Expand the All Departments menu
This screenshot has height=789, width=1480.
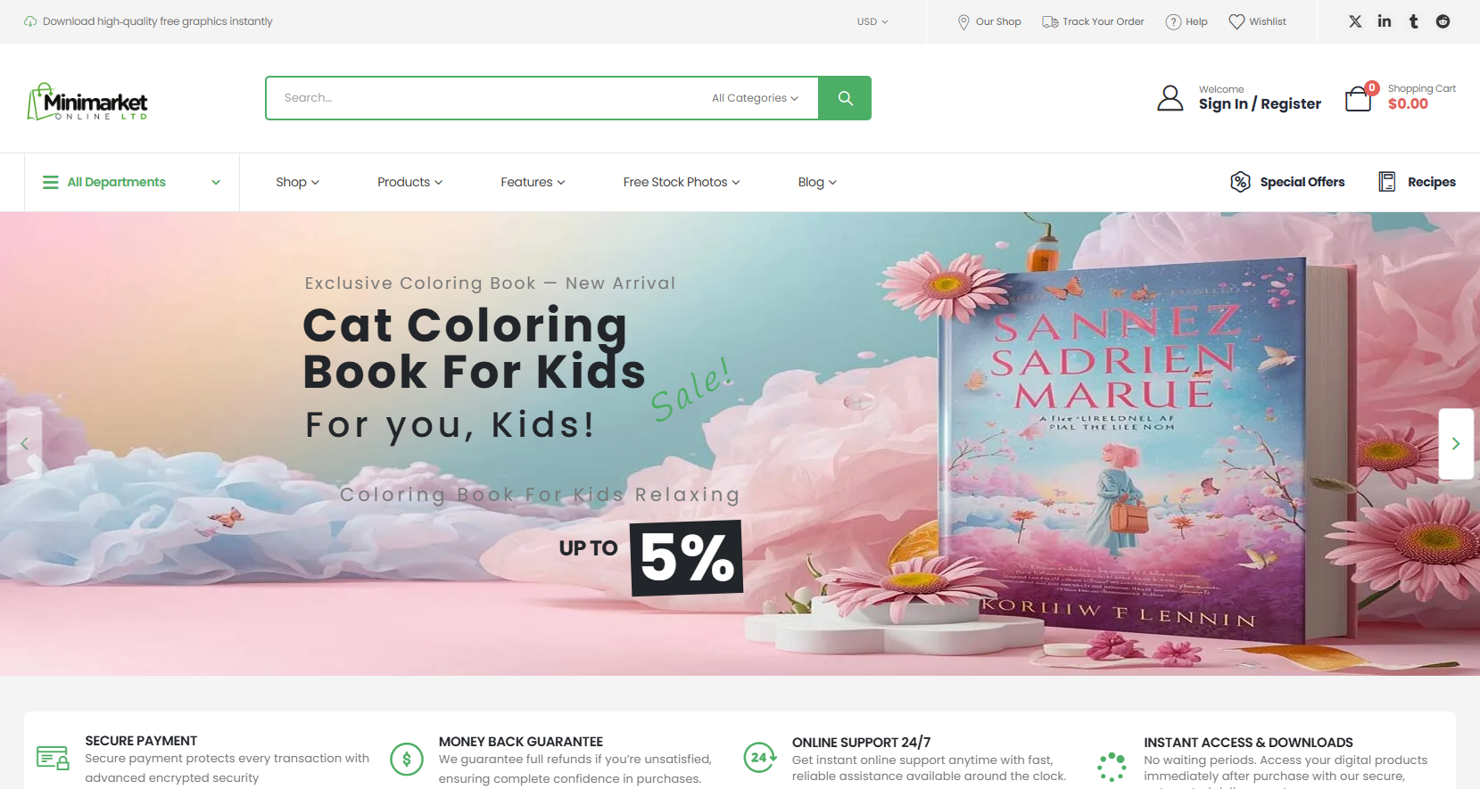[x=132, y=182]
